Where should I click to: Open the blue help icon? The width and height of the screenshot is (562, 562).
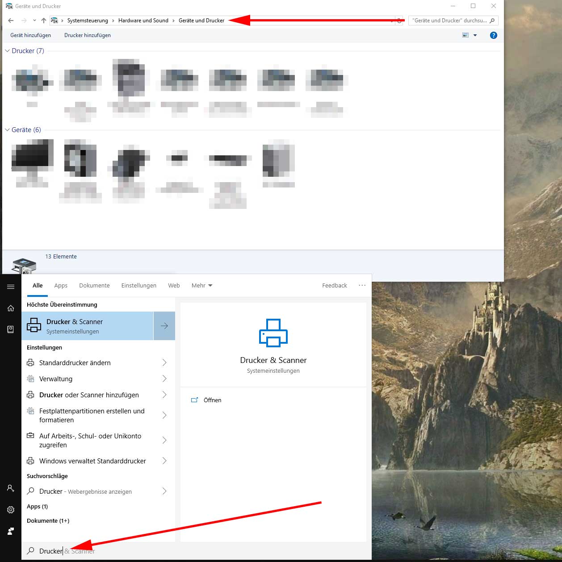494,35
